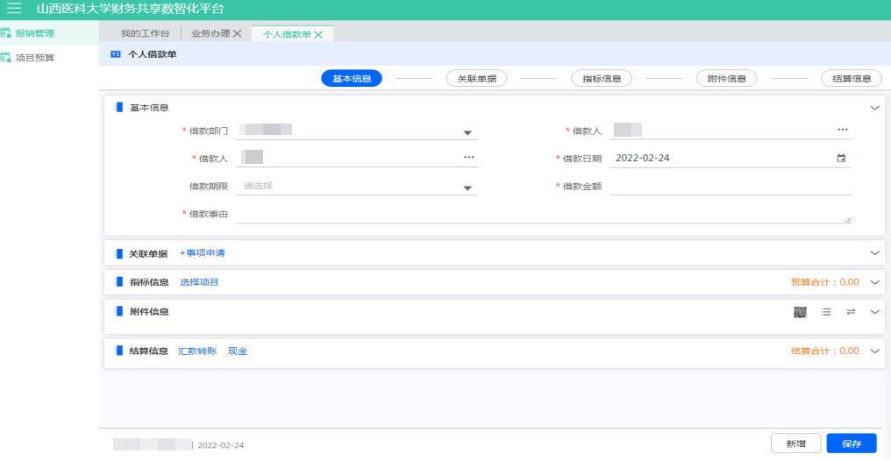Click the 保存 button
Image resolution: width=891 pixels, height=461 pixels.
tap(851, 443)
